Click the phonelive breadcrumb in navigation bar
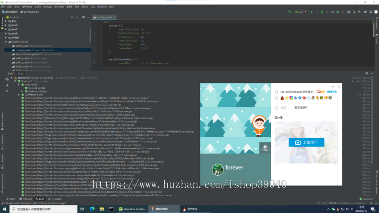This screenshot has width=379, height=213. coord(10,12)
